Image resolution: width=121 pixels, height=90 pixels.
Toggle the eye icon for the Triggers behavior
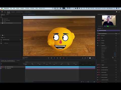[x=98, y=65]
